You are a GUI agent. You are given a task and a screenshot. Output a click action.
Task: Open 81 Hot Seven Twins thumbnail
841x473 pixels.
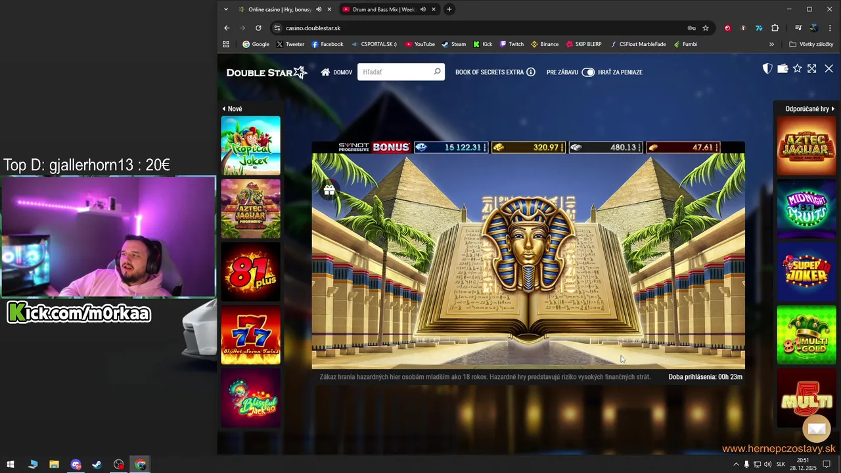click(x=250, y=334)
